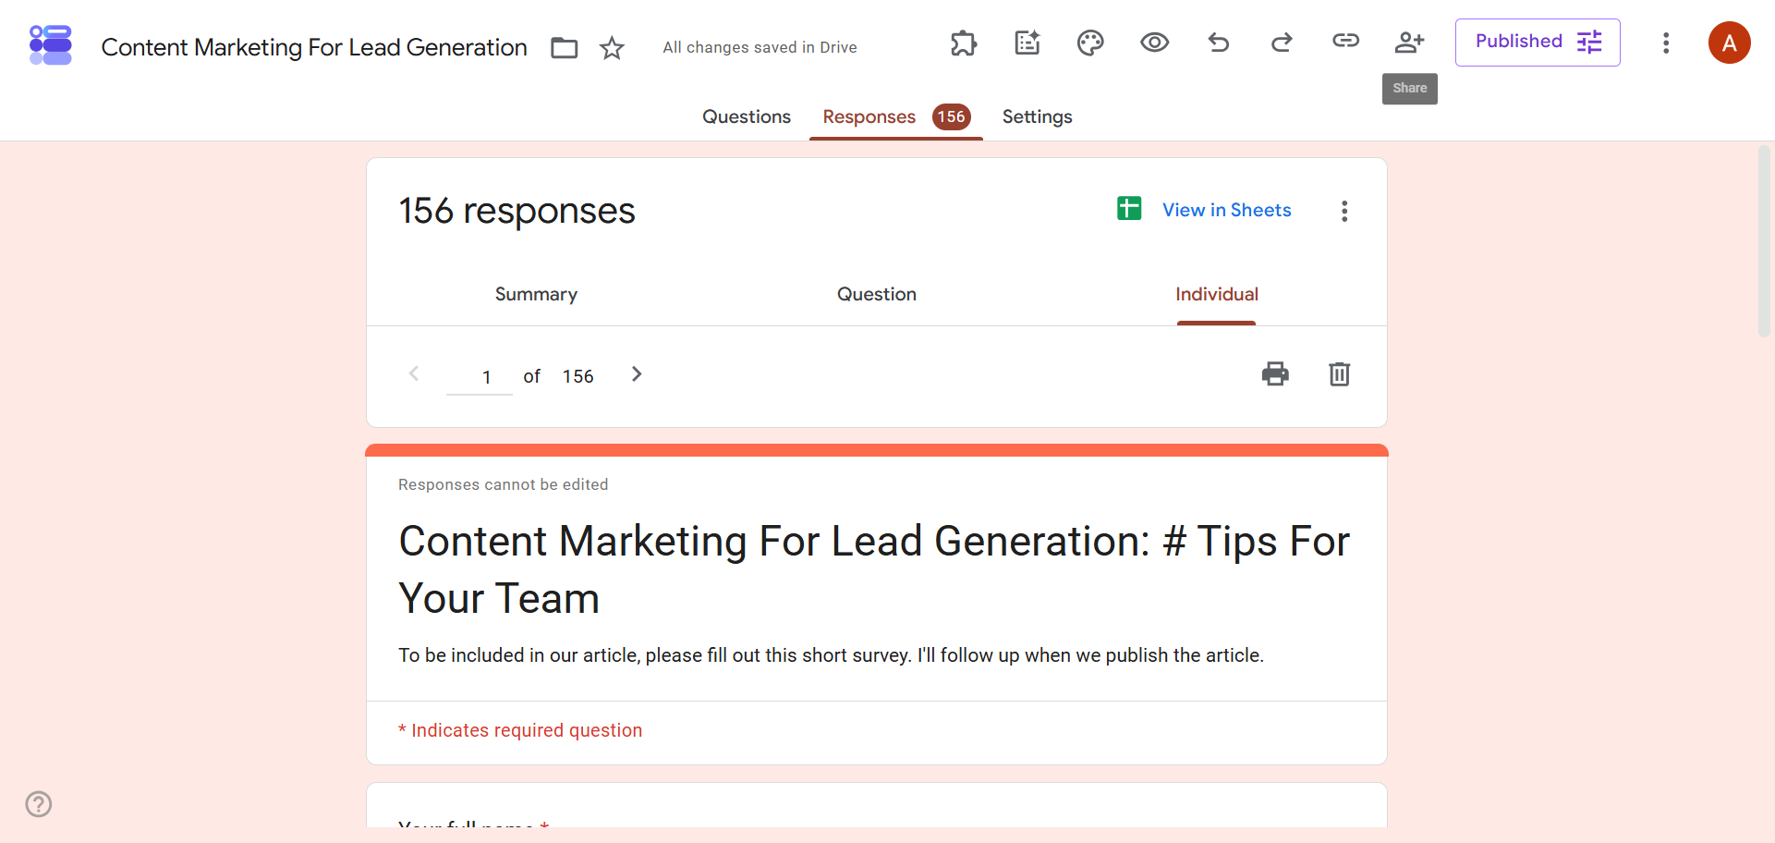The image size is (1775, 843).
Task: Customize theme palette icon
Action: click(x=1090, y=43)
